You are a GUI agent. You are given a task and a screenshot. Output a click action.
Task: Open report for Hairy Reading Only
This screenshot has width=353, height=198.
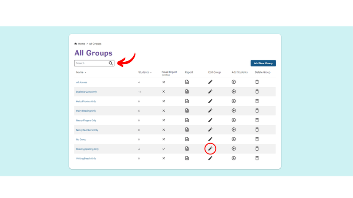[x=187, y=110]
